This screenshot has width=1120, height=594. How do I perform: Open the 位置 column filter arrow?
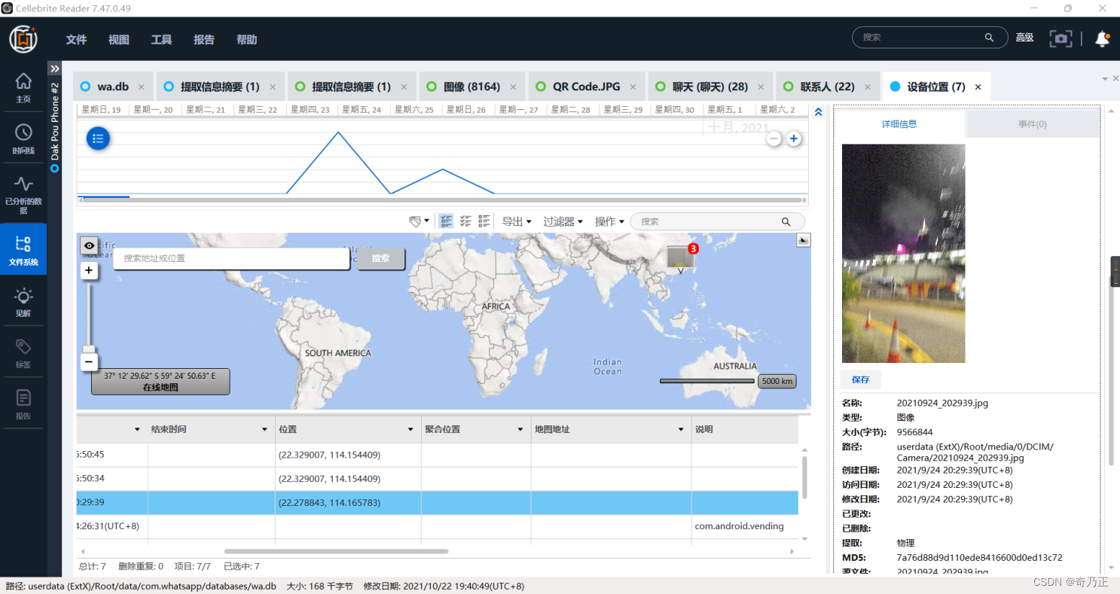click(x=410, y=430)
